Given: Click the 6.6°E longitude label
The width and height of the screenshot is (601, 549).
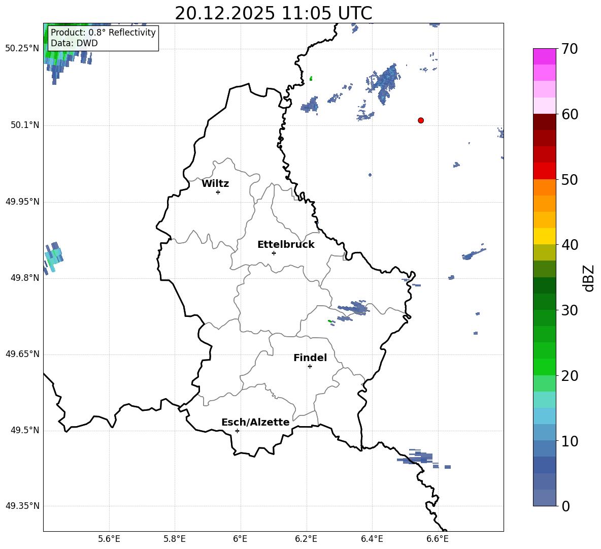Looking at the screenshot, I should [438, 539].
